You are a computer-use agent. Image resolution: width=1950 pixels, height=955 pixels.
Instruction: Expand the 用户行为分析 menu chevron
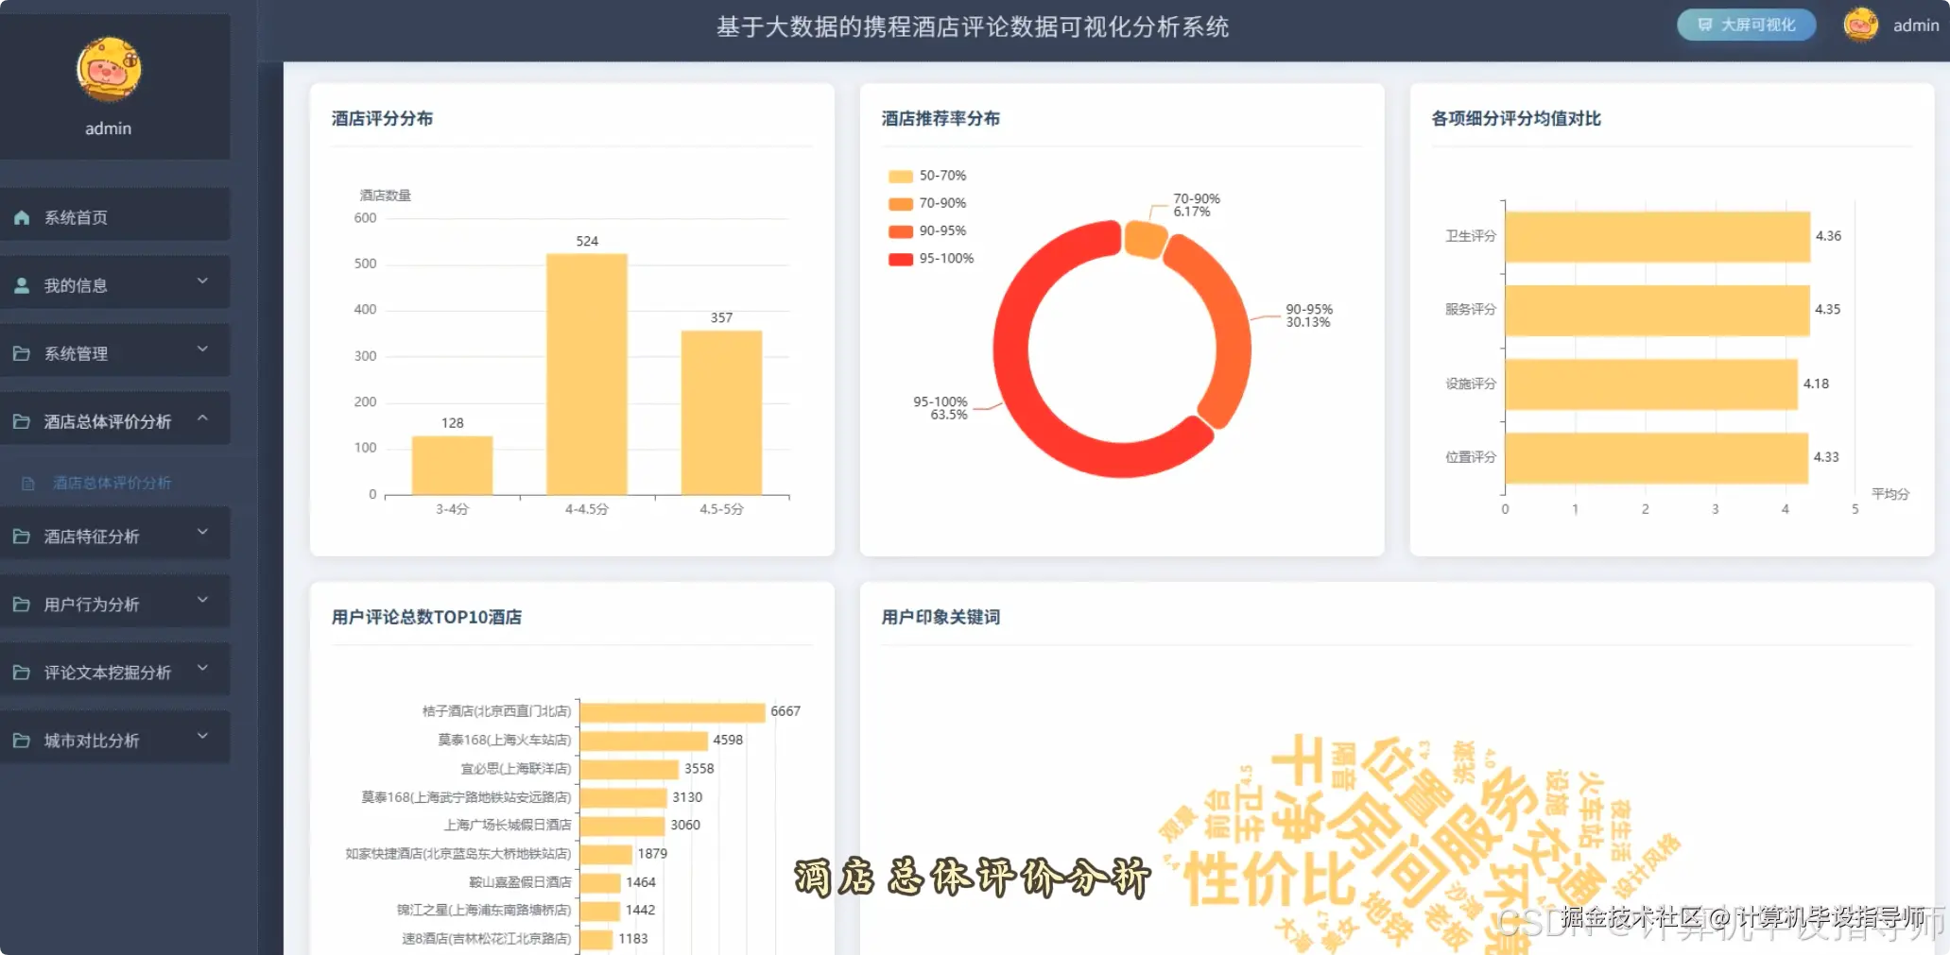pyautogui.click(x=202, y=601)
